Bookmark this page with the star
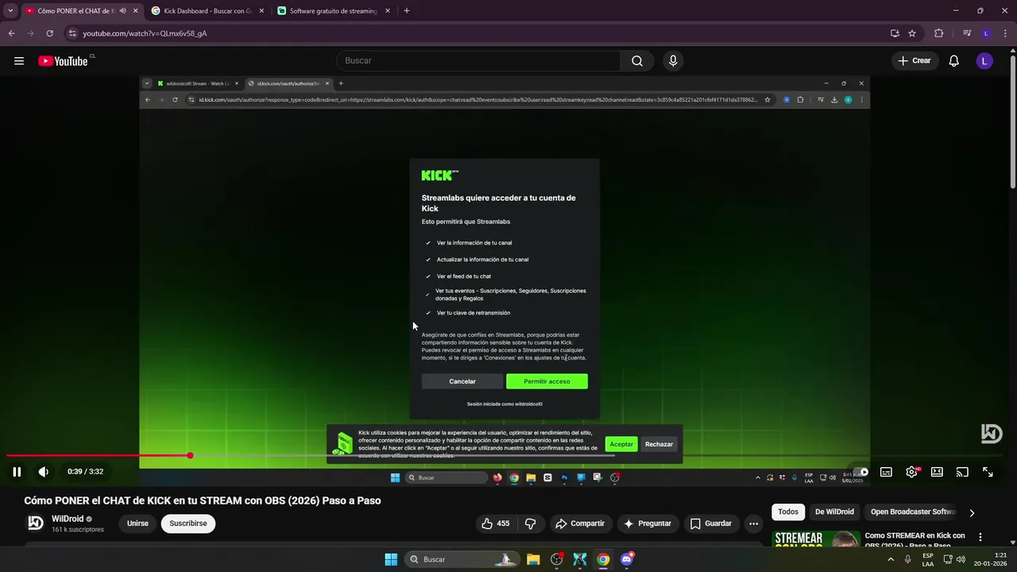Screen dimensions: 1017x572 point(912,33)
